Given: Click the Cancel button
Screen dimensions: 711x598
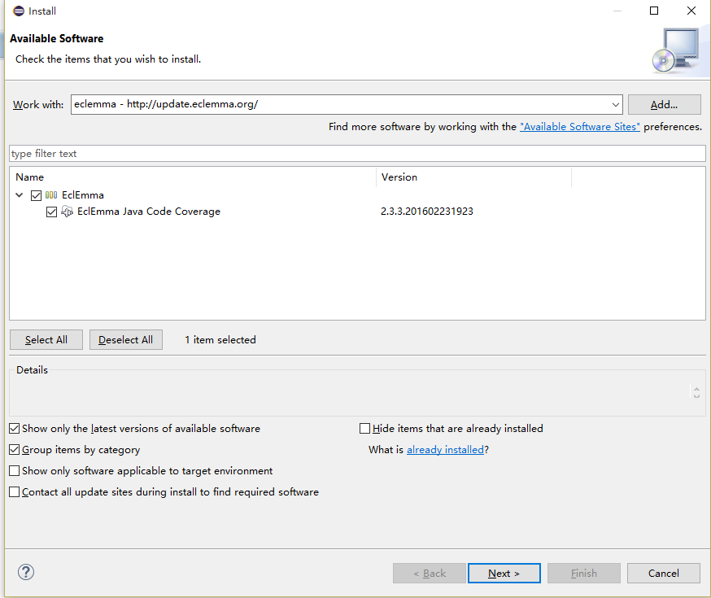Looking at the screenshot, I should point(663,574).
